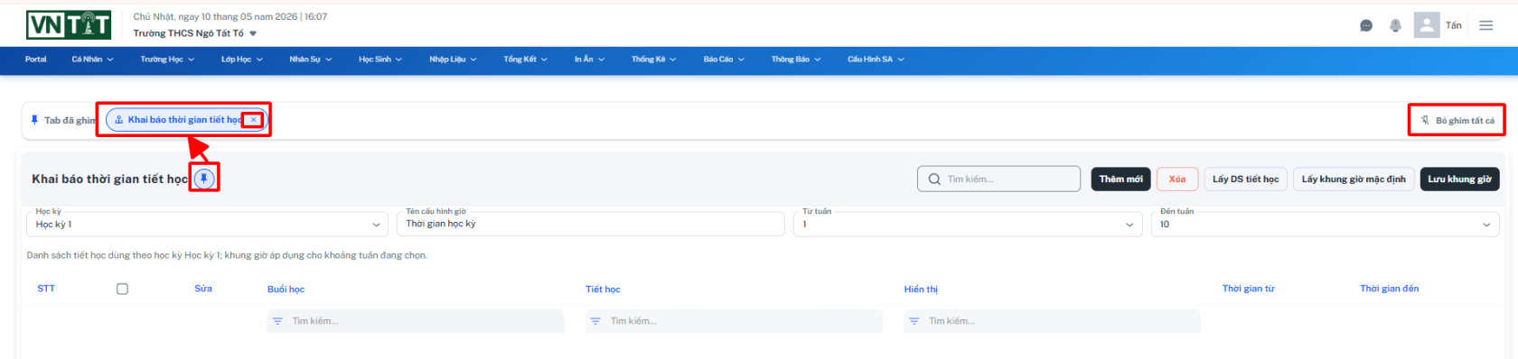The image size is (1518, 359).
Task: Click filter icon in Buổi học column
Action: [278, 321]
